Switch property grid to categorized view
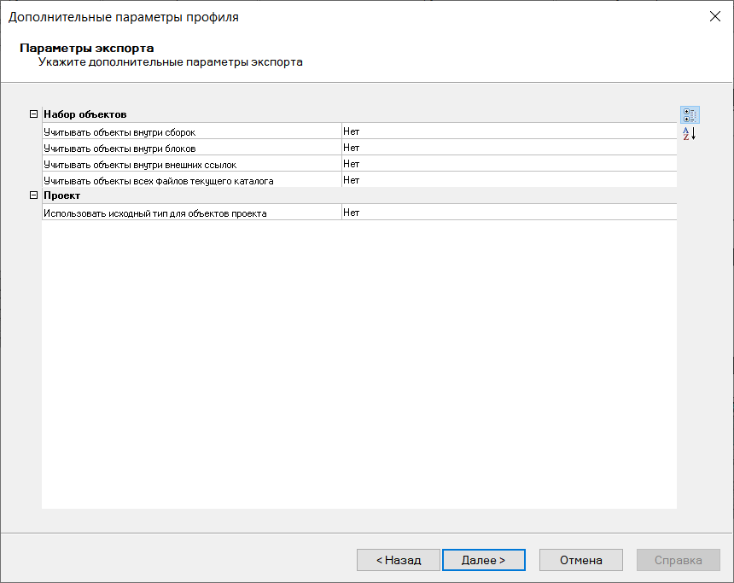Screen dimensions: 734x583 (x=690, y=115)
